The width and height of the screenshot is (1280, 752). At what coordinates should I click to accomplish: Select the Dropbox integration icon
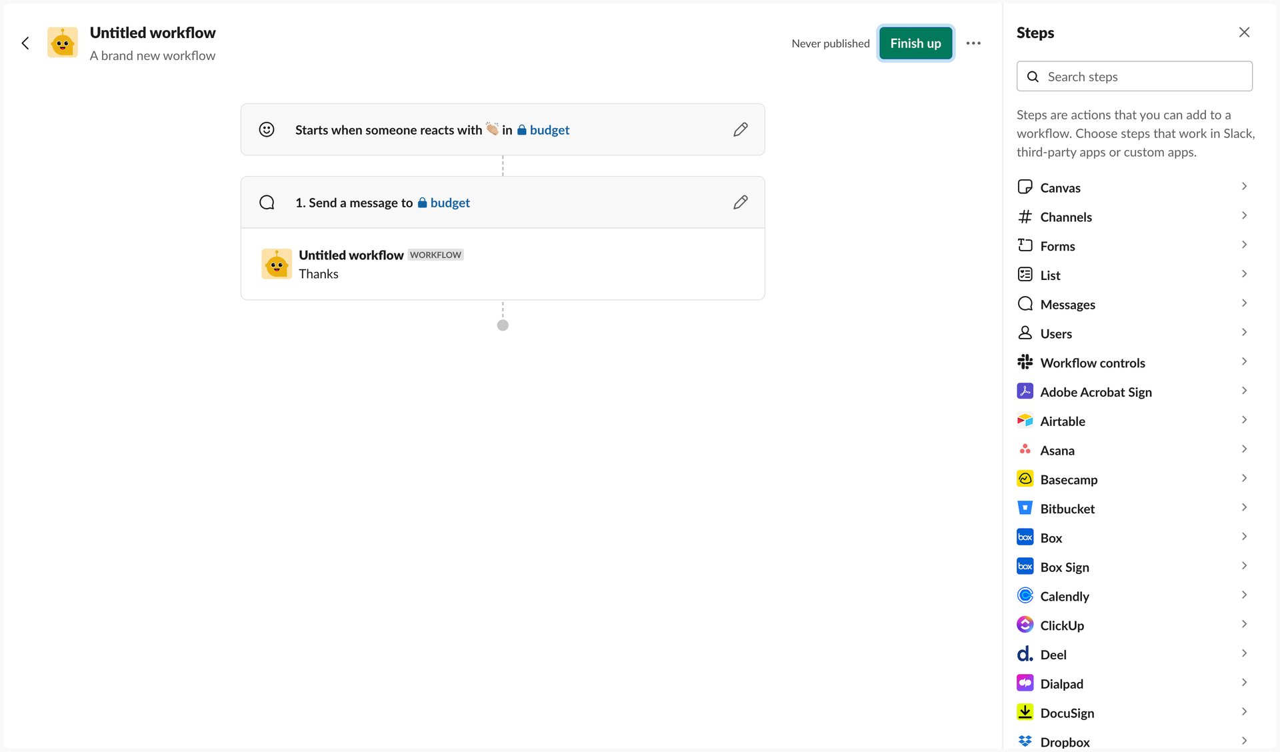click(x=1025, y=741)
